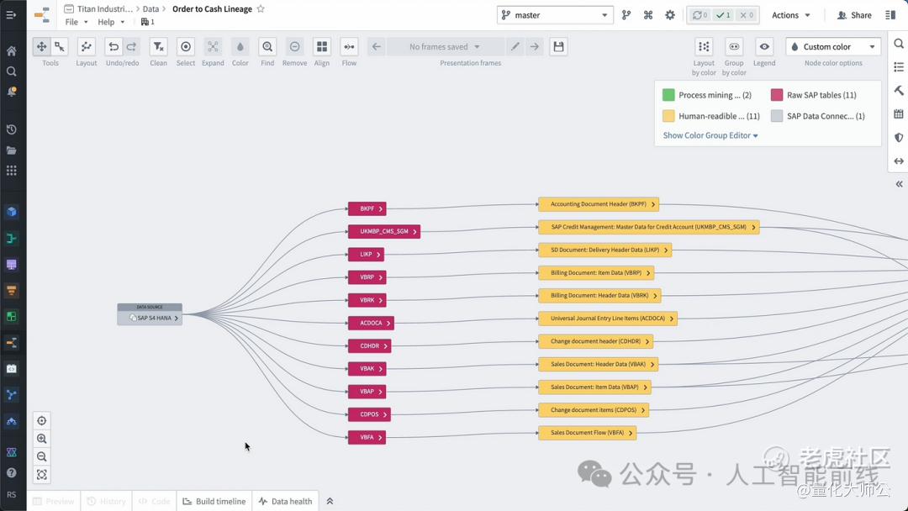Click the green Process mining color swatch
Viewport: 908px width, 511px height.
(668, 95)
